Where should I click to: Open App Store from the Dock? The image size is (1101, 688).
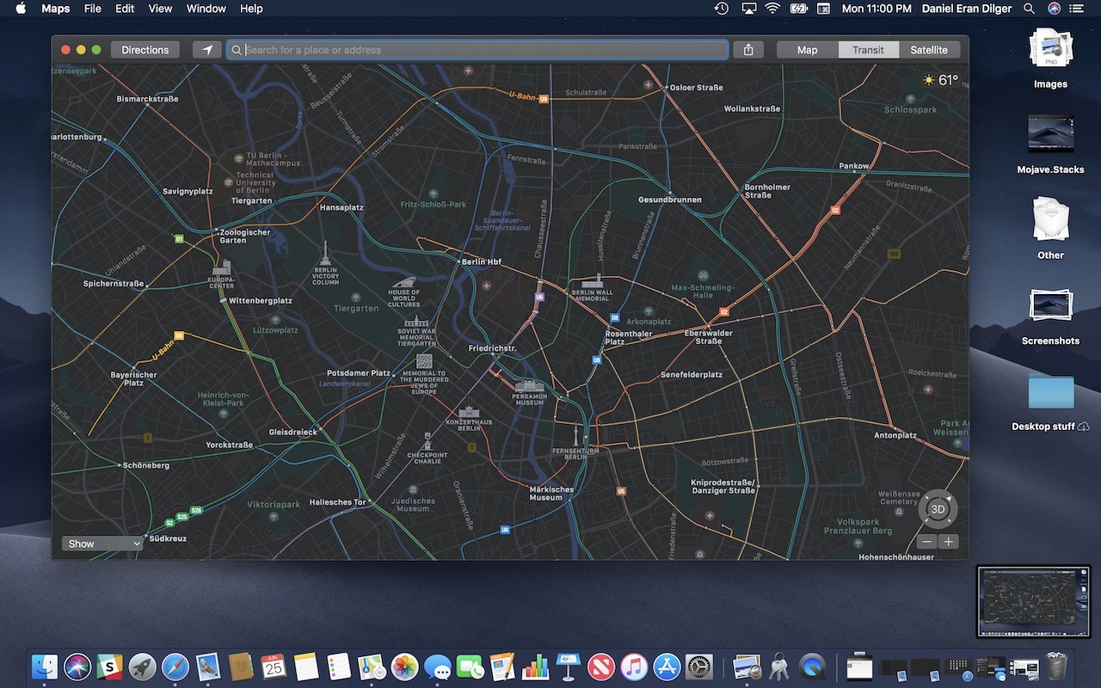click(x=667, y=666)
